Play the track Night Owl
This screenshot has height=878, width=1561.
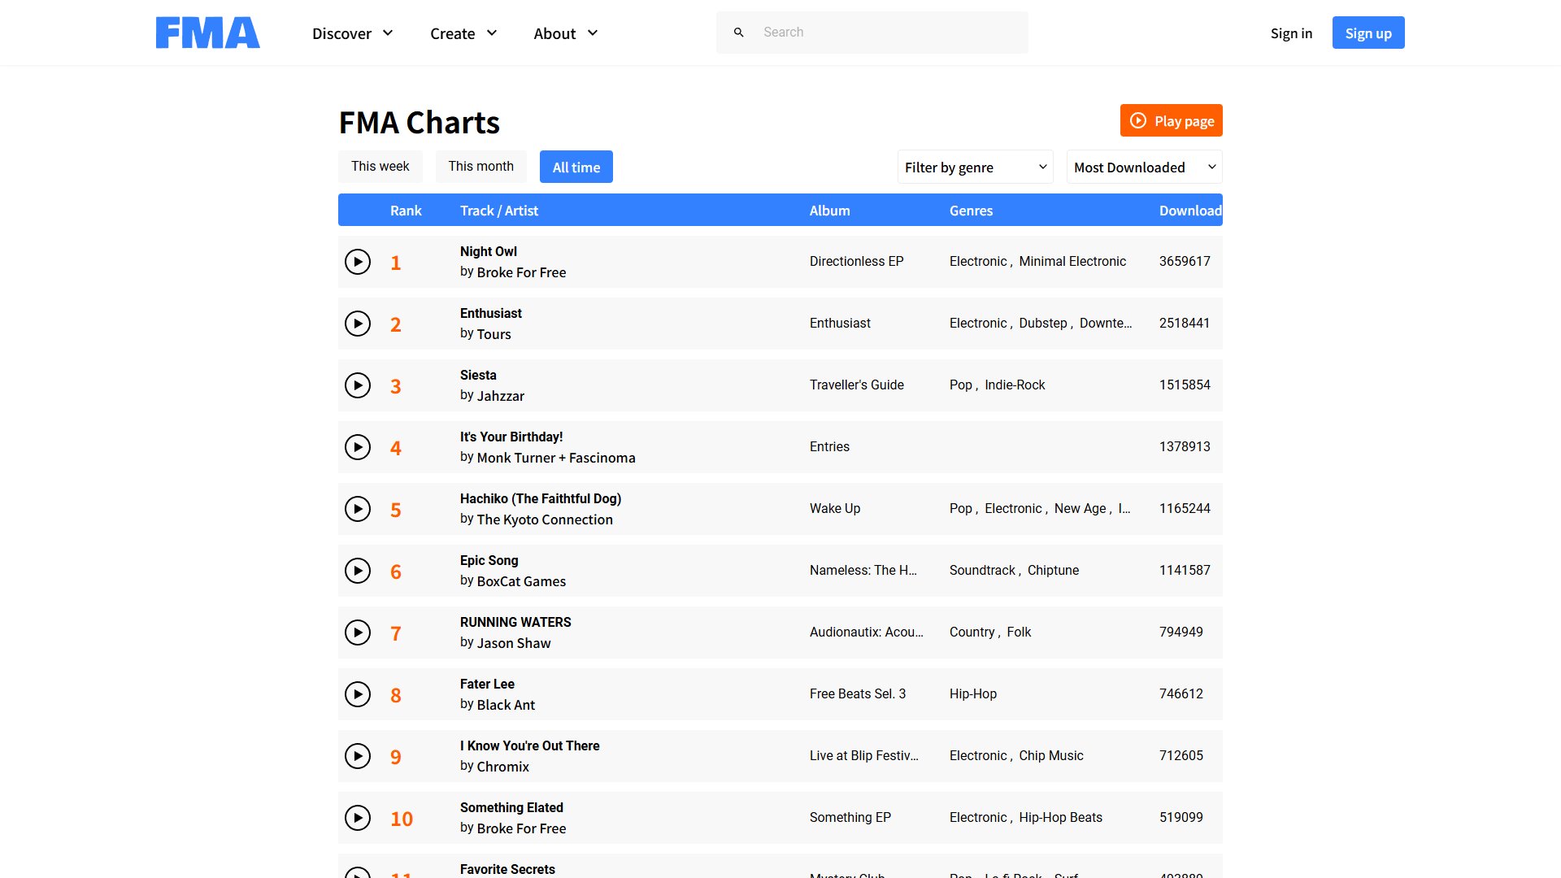[358, 262]
